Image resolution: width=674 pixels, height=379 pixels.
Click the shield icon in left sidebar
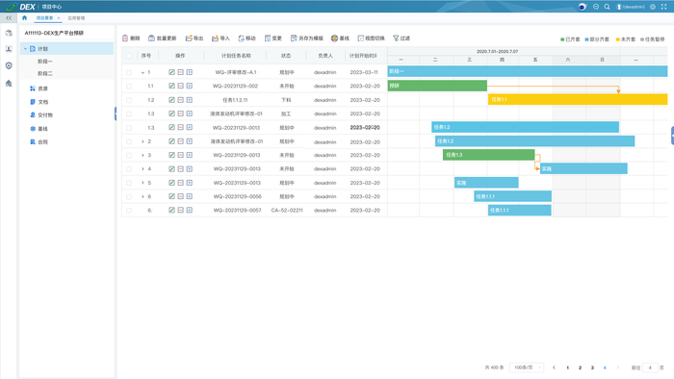click(9, 65)
